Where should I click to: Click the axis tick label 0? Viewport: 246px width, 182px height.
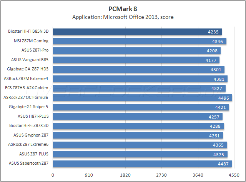(x=53, y=175)
